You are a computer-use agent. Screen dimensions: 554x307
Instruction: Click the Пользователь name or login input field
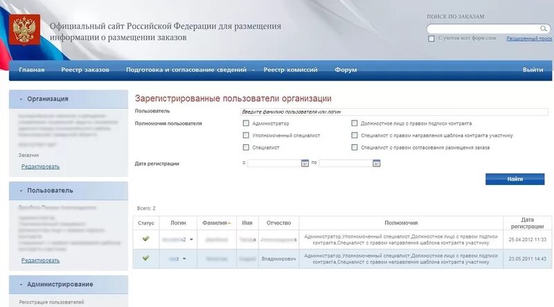pyautogui.click(x=394, y=112)
